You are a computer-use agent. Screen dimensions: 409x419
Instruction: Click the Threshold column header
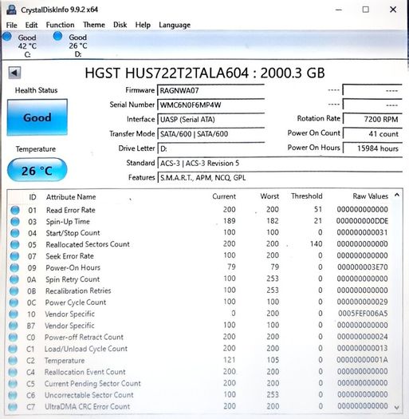[x=307, y=196]
